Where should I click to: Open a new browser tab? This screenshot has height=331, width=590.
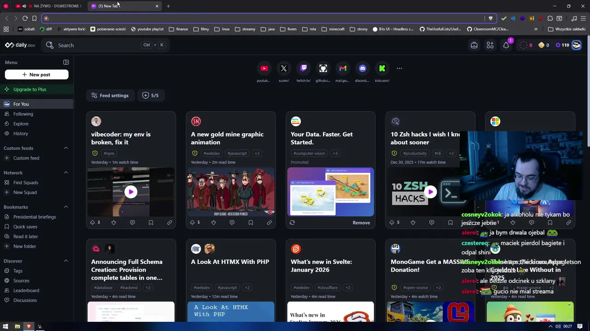168,6
